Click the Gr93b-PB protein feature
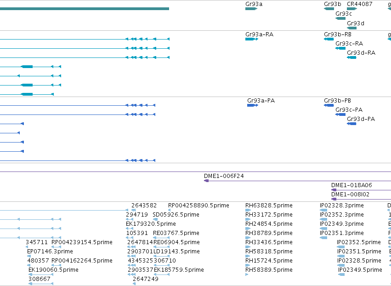This screenshot has height=286, width=391. click(329, 105)
